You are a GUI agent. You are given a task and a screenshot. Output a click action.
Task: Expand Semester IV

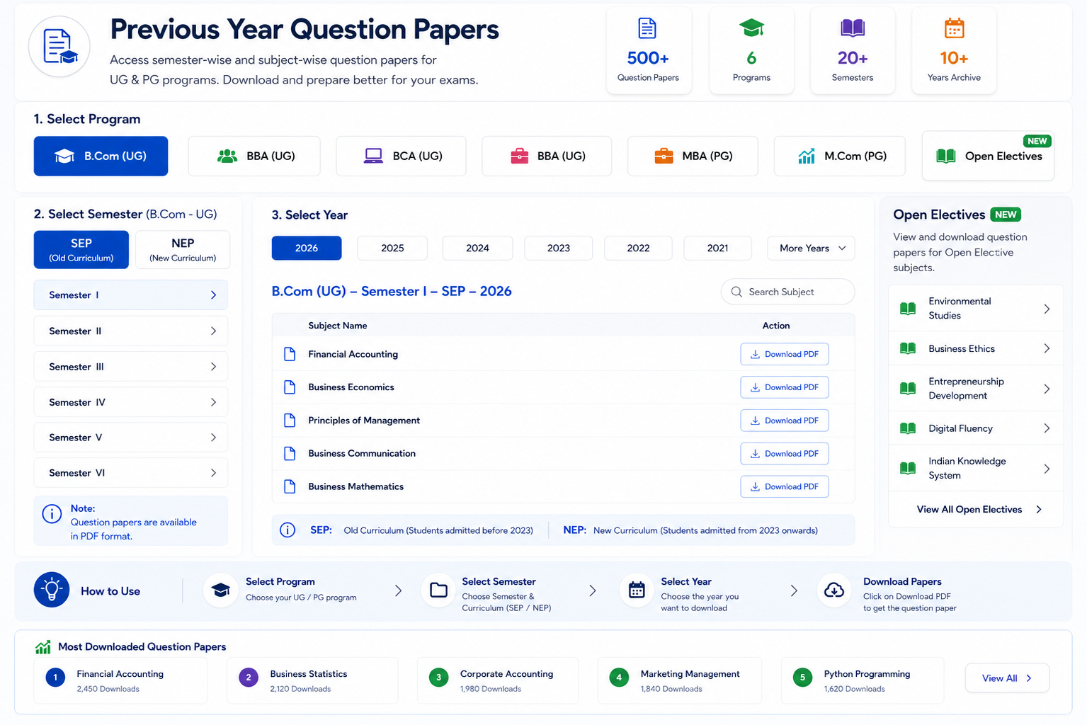[x=131, y=402]
